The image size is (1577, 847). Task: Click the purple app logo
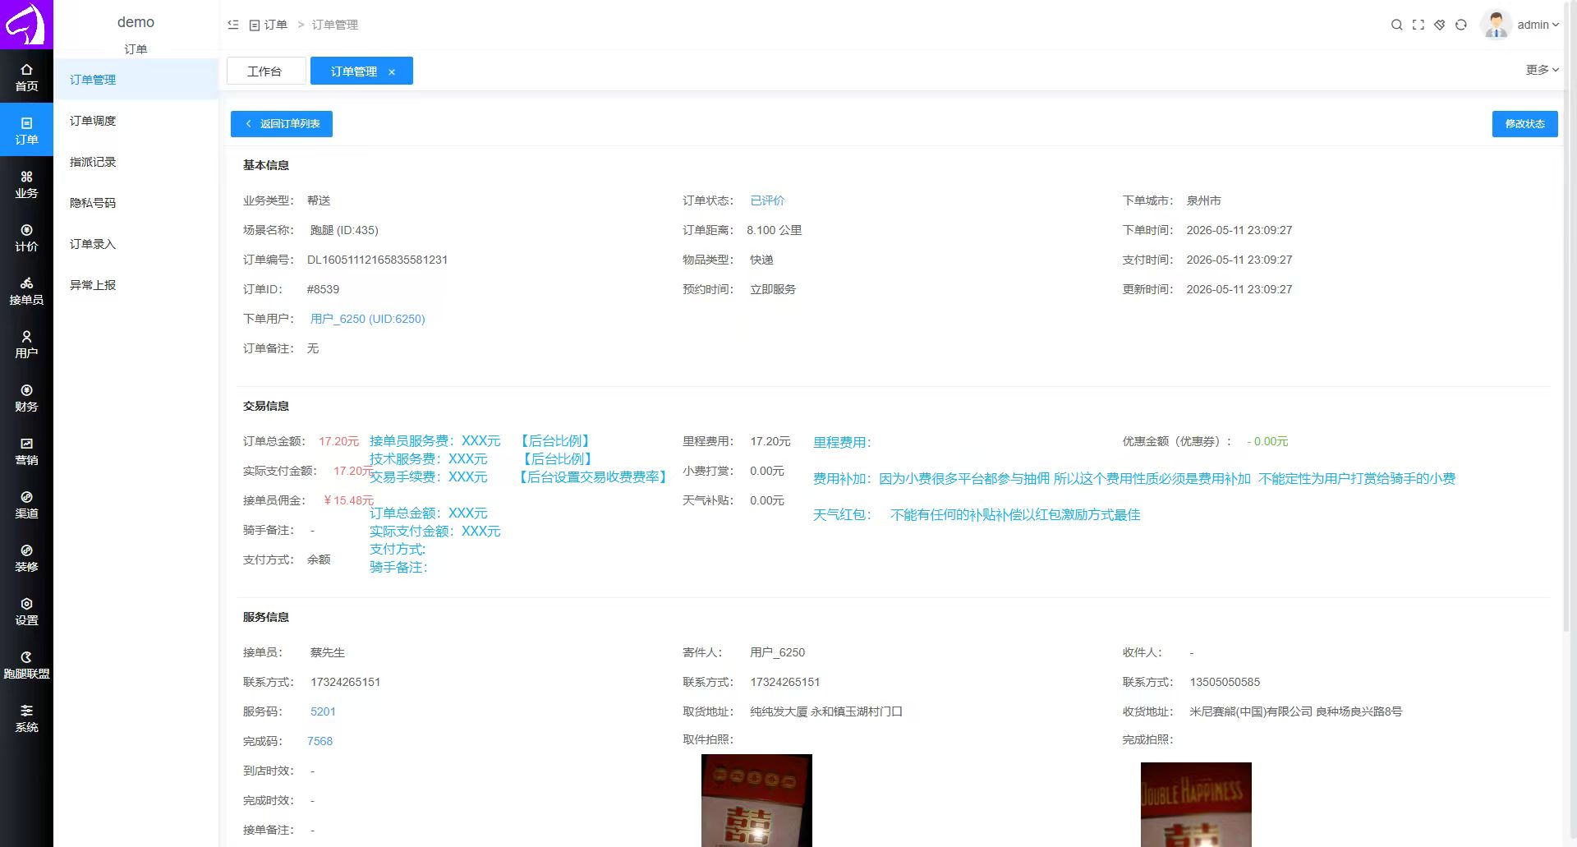(26, 25)
